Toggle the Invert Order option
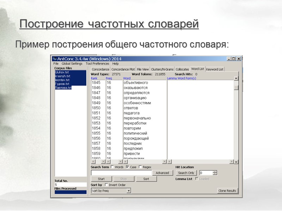This screenshot has height=211, width=282. tap(106, 185)
